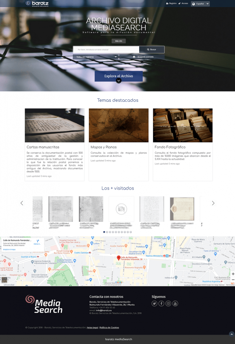Open the Registro menu item

(x=171, y=3)
